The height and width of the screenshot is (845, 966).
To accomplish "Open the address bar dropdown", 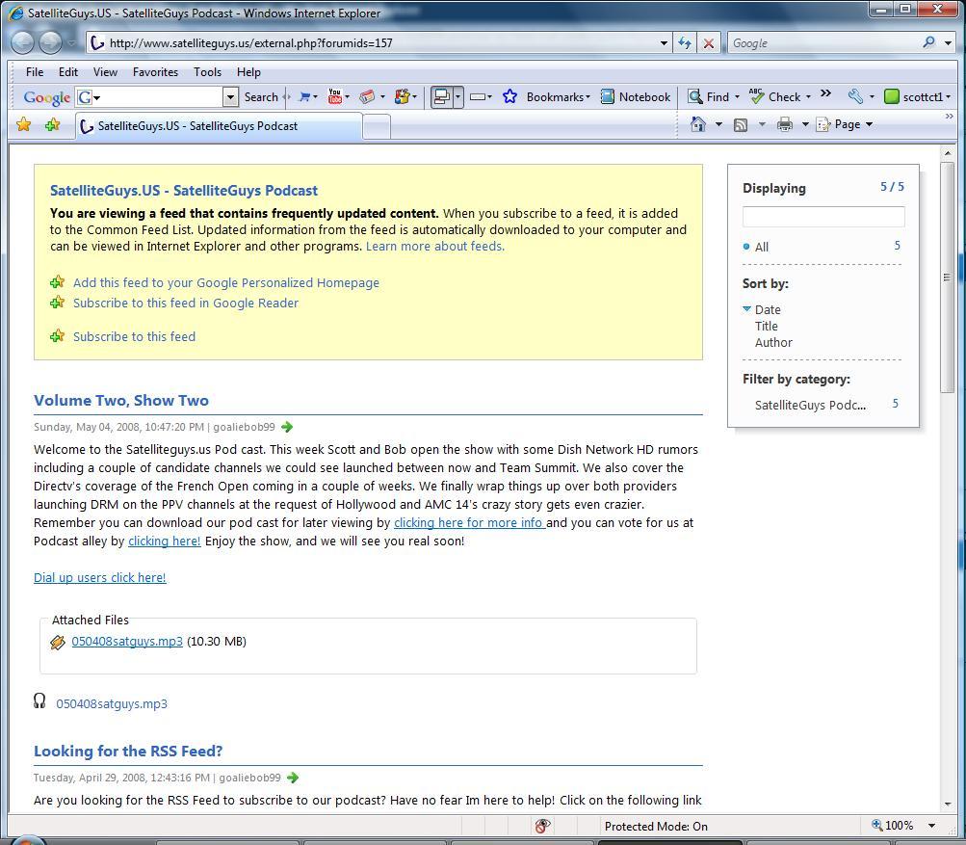I will [x=664, y=43].
